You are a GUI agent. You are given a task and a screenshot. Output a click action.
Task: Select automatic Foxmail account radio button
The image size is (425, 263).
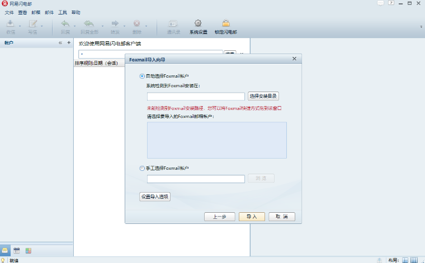(x=141, y=76)
